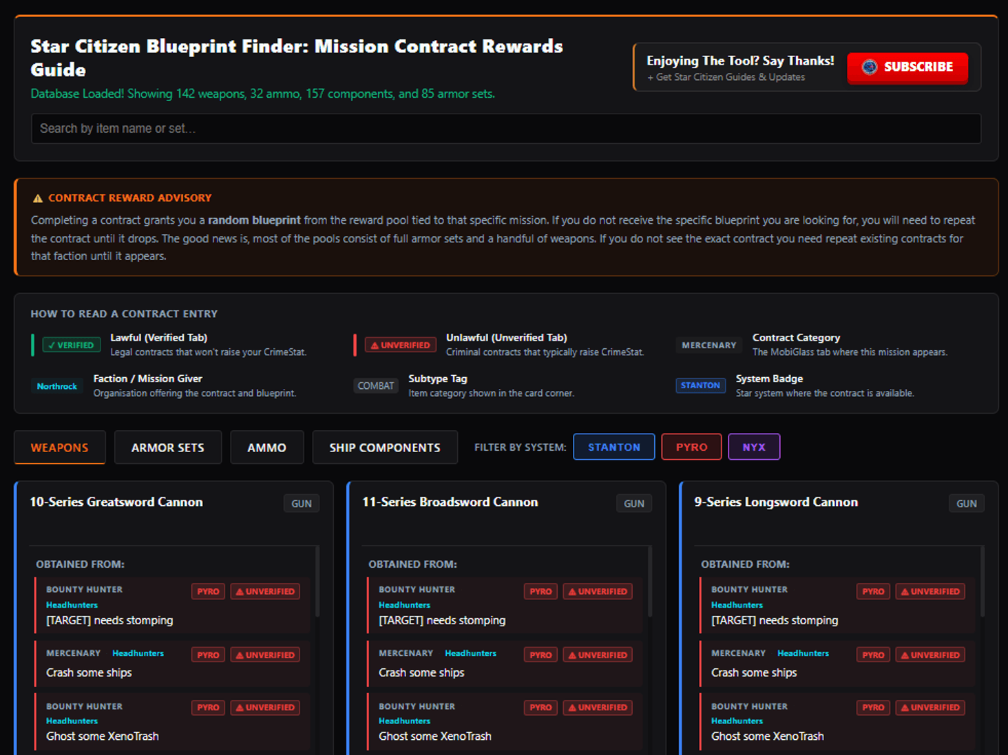Click Pyro badge on Greatsword 'Crash some ships' contract
The width and height of the screenshot is (1008, 755).
point(208,655)
